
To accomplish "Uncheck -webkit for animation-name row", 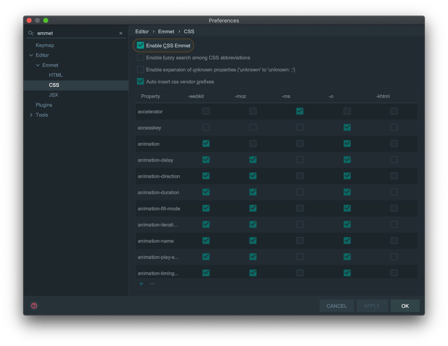I will tap(206, 241).
